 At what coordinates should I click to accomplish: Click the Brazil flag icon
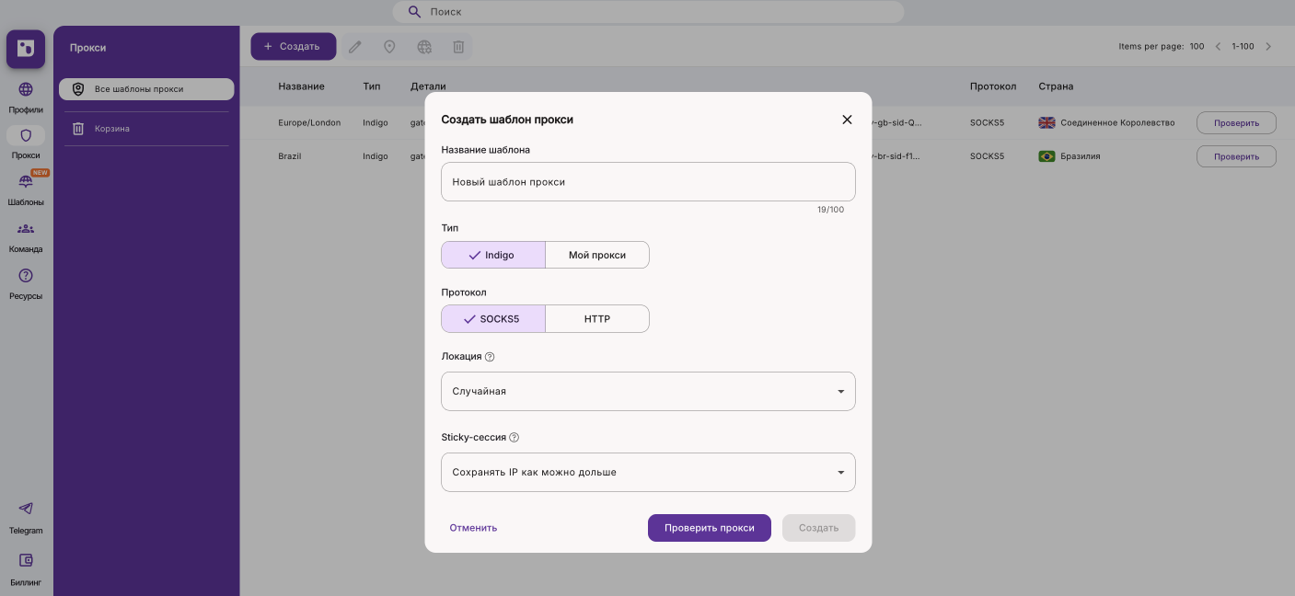[1046, 156]
